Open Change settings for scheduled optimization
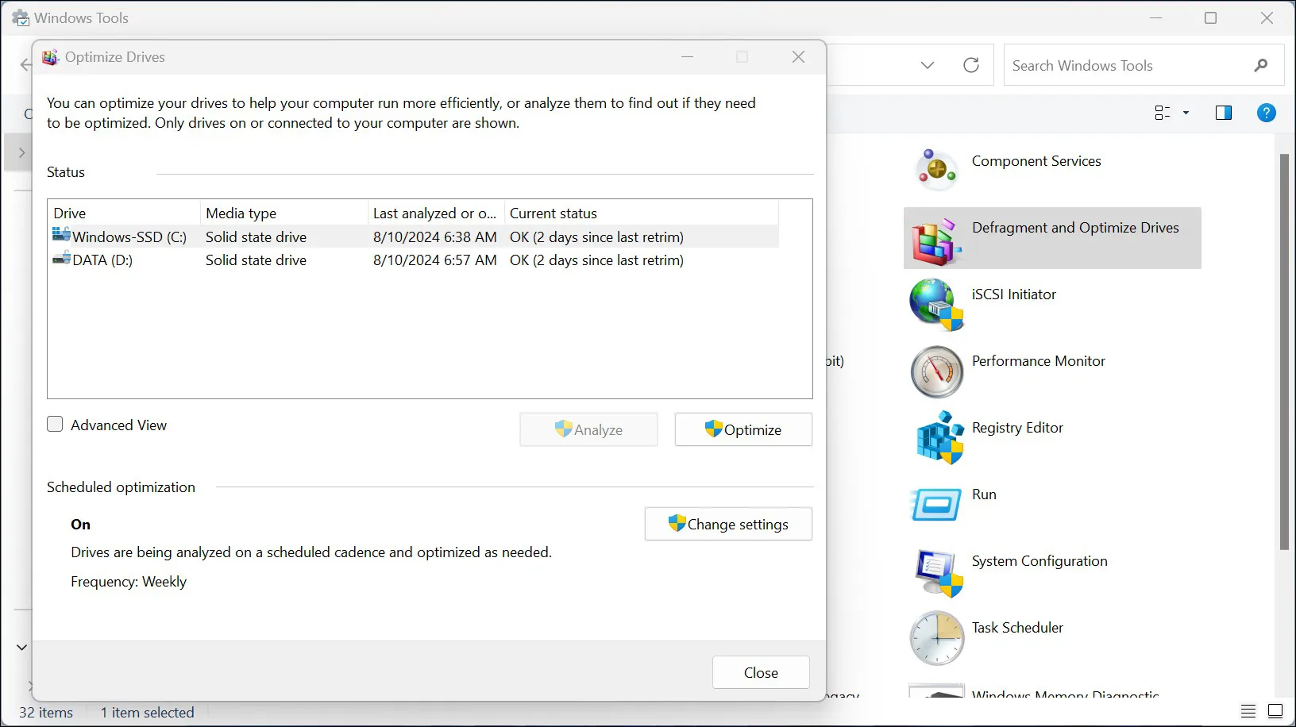 point(727,524)
